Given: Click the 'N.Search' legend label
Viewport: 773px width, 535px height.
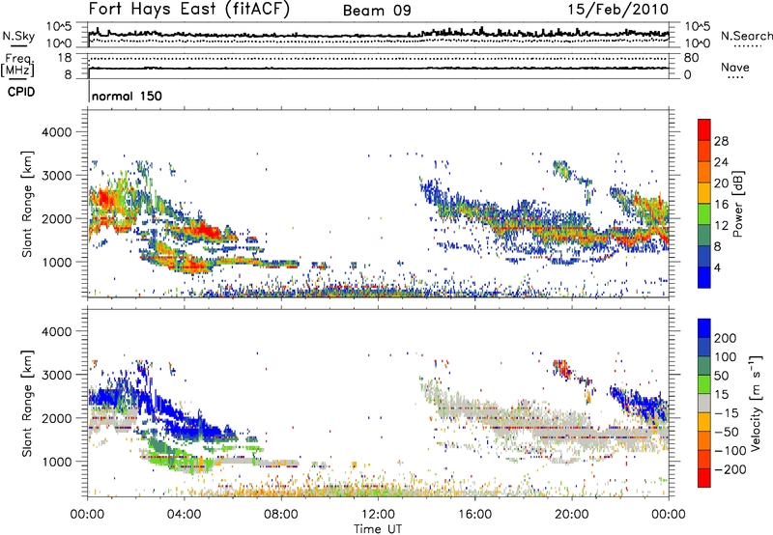Looking at the screenshot, I should 746,36.
